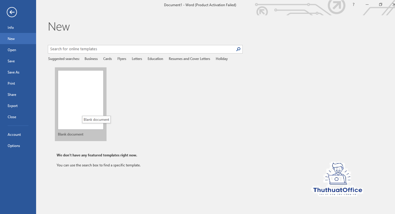395x214 pixels.
Task: Pick the Flyers suggested search
Action: point(122,59)
